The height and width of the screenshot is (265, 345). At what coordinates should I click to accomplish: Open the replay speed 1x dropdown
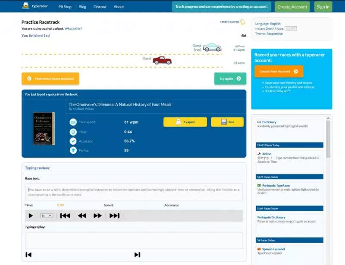(x=46, y=215)
